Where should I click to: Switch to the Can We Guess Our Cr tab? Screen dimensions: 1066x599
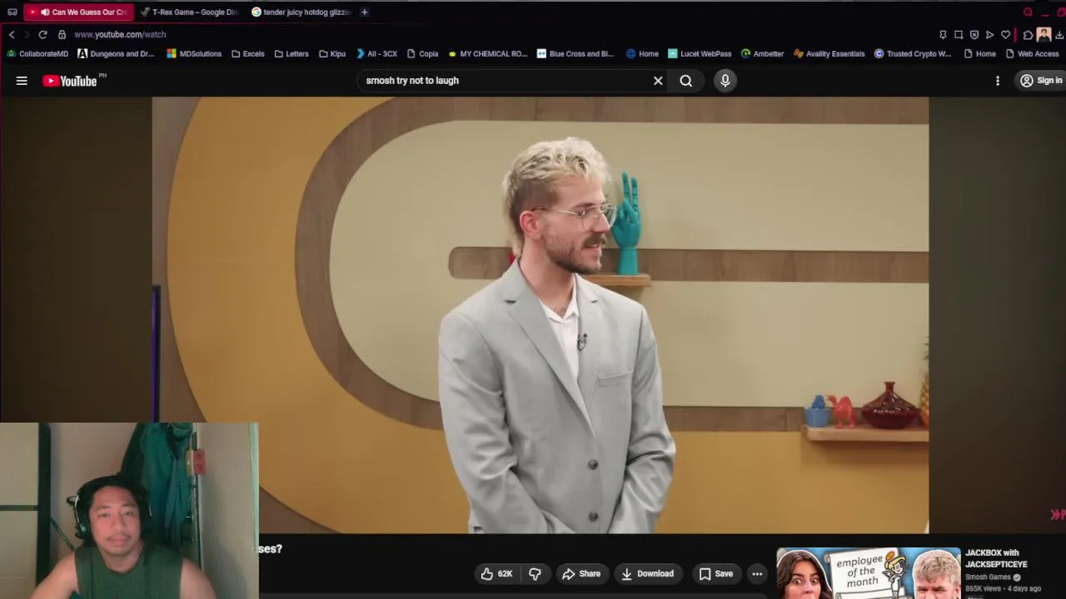tap(79, 12)
